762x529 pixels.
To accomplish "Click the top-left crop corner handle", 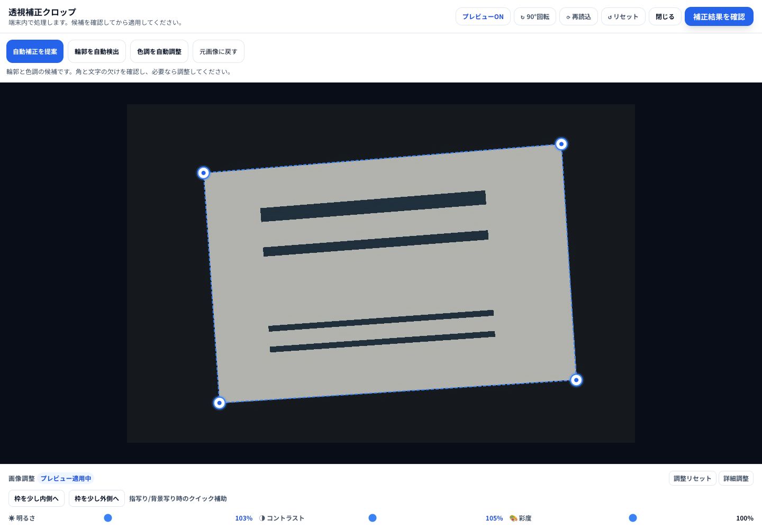I will (203, 173).
